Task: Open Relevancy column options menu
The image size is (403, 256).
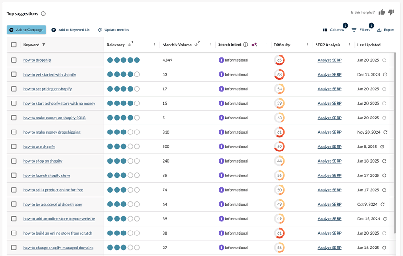Action: [x=154, y=45]
